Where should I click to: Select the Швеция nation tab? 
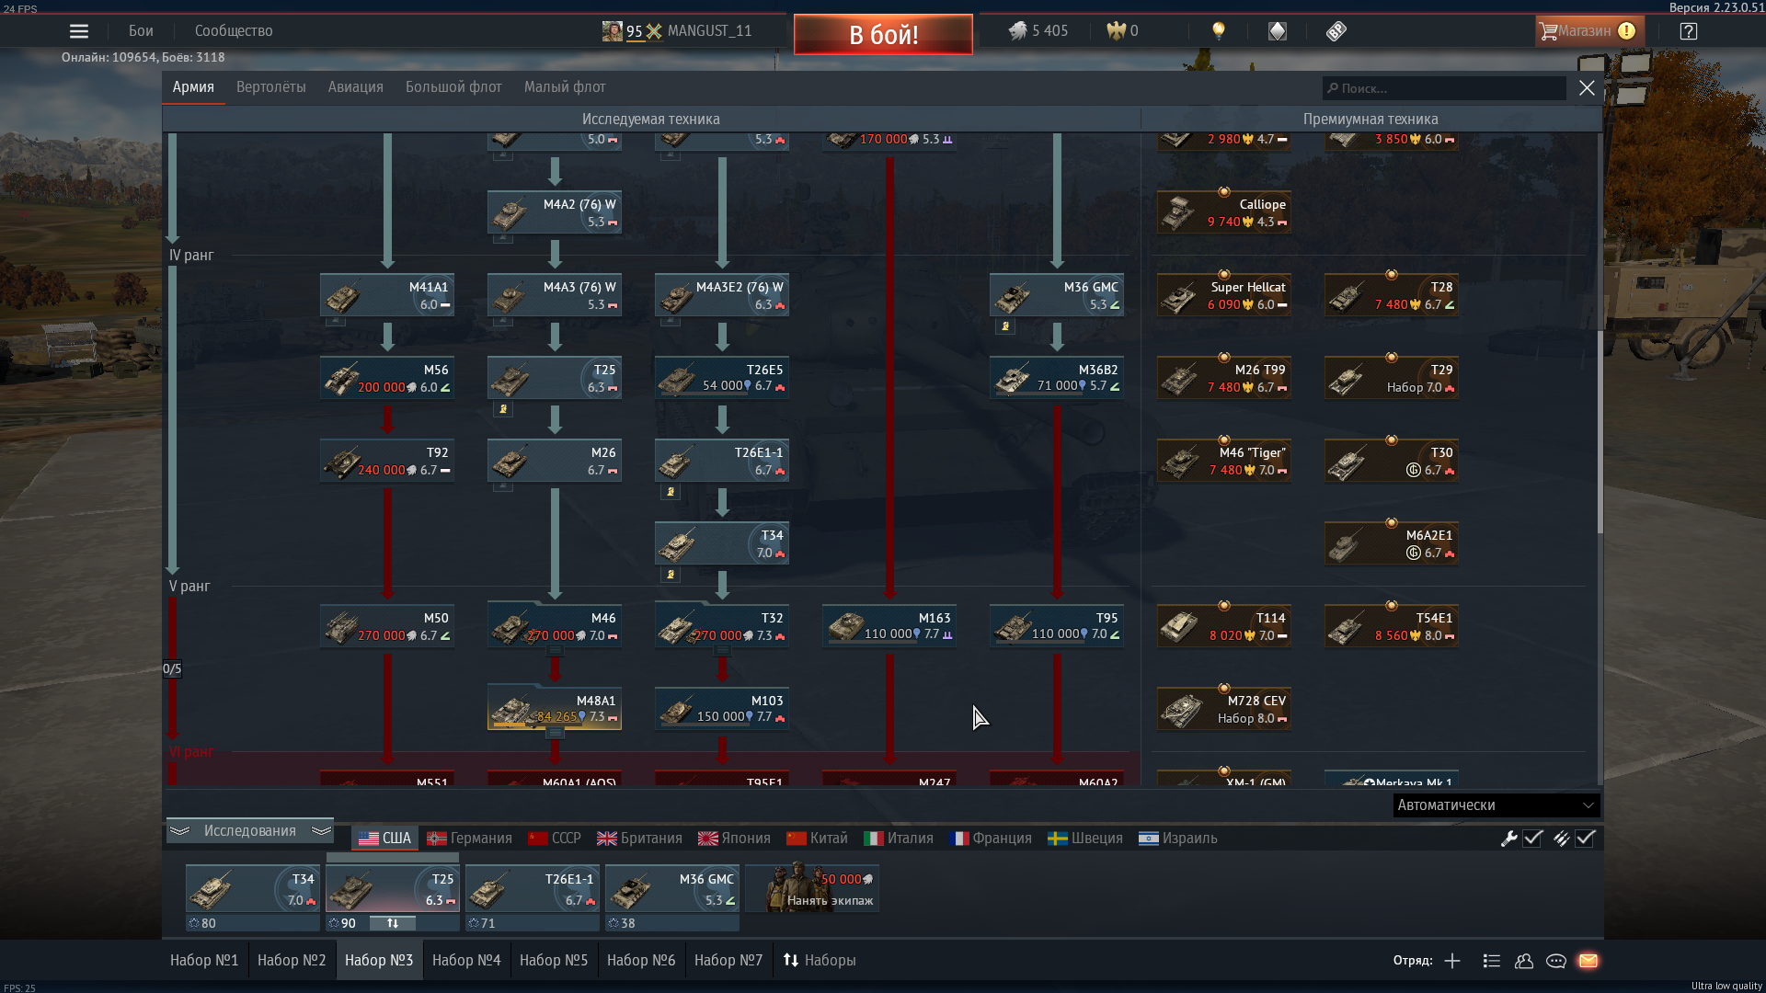click(x=1085, y=839)
